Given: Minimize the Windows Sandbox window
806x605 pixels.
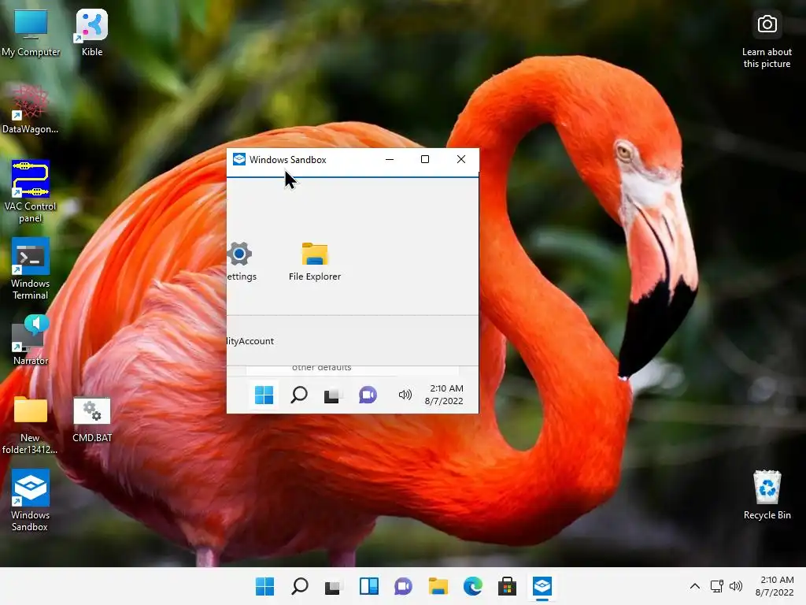Looking at the screenshot, I should click(390, 159).
